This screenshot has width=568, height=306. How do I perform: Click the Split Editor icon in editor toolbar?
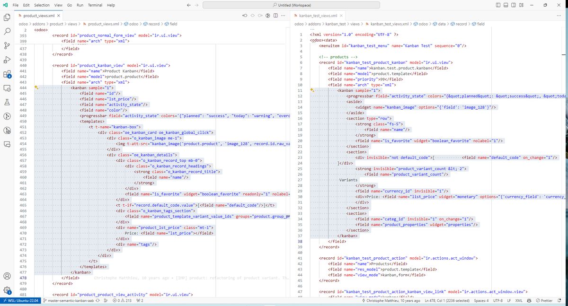tap(276, 16)
